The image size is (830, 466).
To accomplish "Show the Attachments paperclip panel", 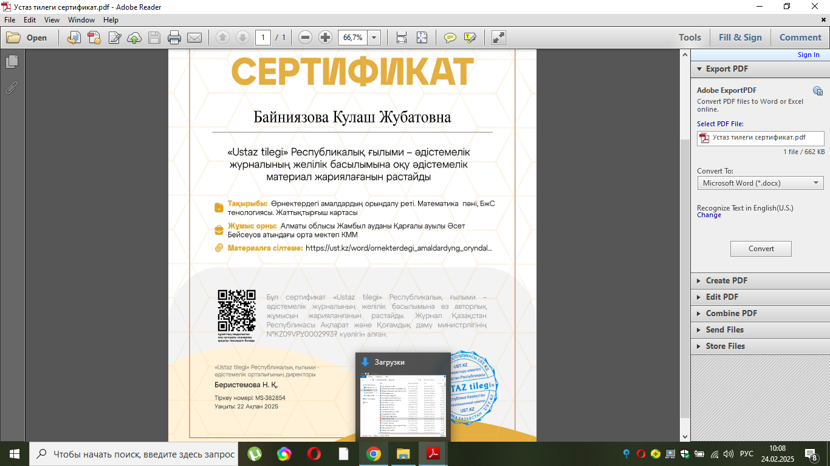I will (x=12, y=88).
